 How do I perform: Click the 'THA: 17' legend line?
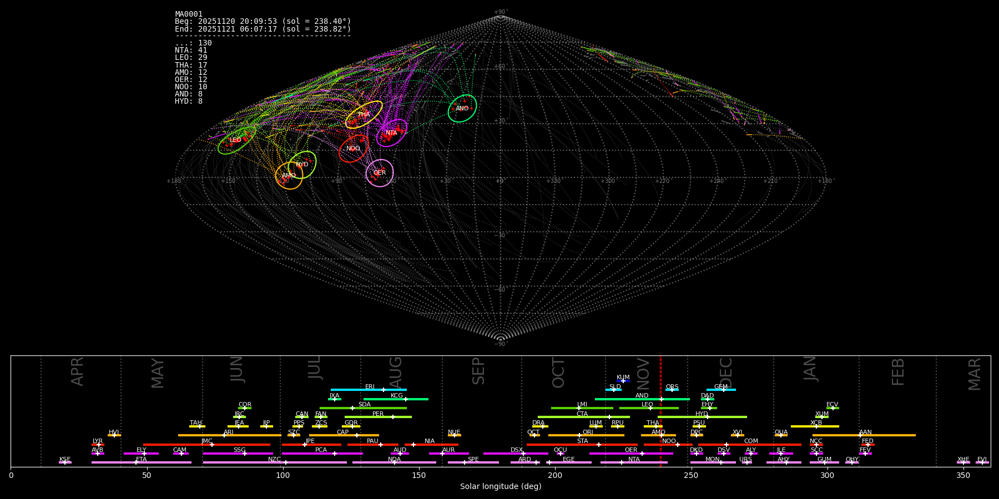click(191, 65)
